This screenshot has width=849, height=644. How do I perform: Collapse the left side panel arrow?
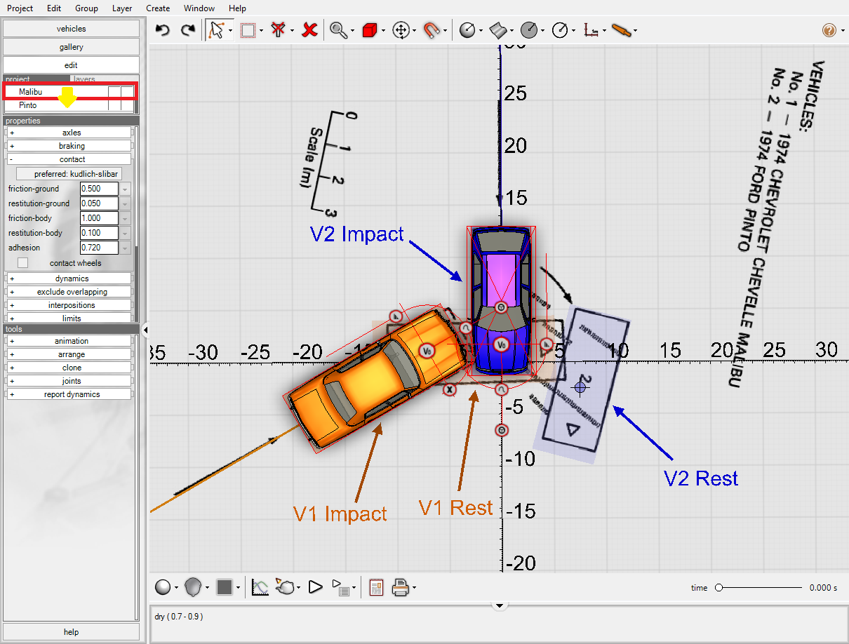[x=145, y=330]
